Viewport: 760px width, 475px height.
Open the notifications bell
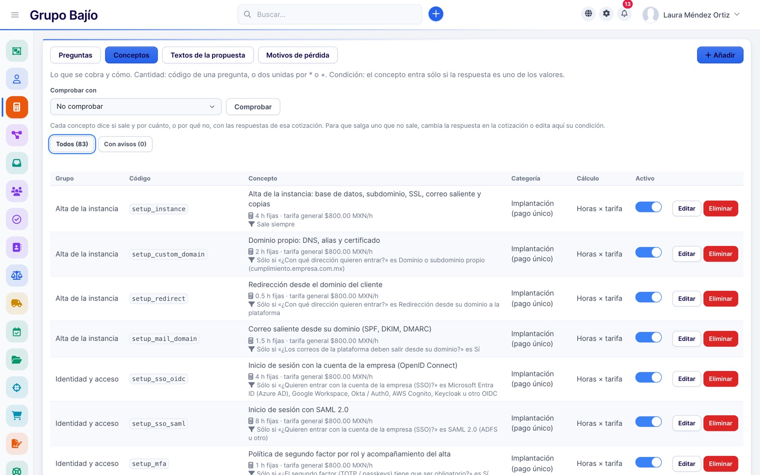tap(624, 14)
